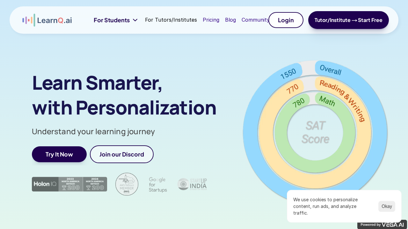Navigate to For Tutors/Institutes

pos(171,20)
